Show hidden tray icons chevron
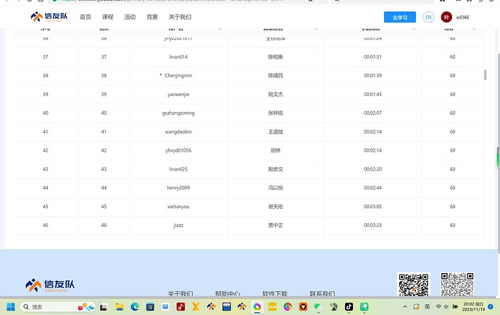 coord(405,307)
